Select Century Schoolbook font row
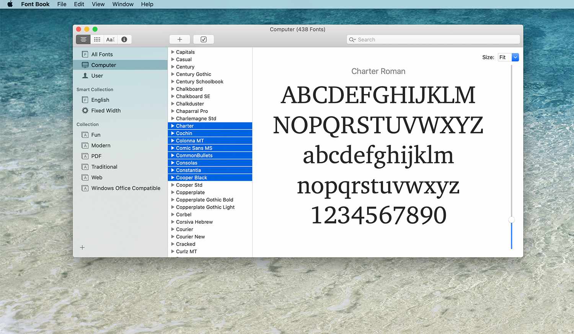Image resolution: width=574 pixels, height=334 pixels. click(x=210, y=81)
